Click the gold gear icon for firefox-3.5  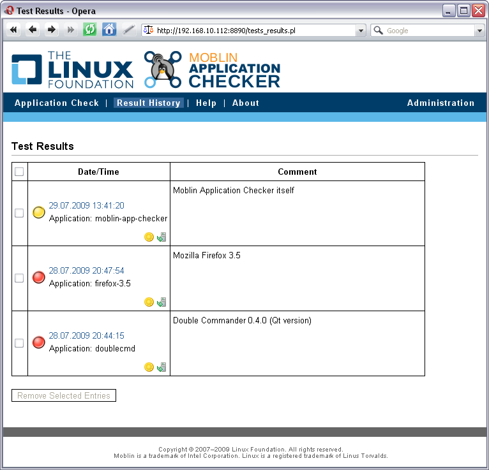pyautogui.click(x=149, y=302)
